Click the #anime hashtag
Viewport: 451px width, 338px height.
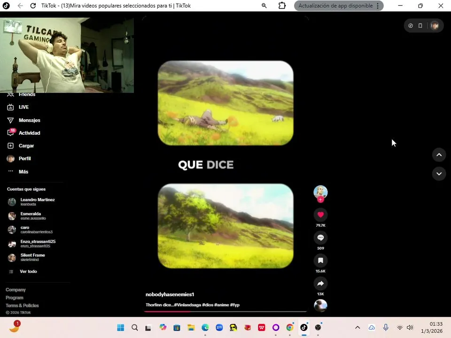click(221, 305)
